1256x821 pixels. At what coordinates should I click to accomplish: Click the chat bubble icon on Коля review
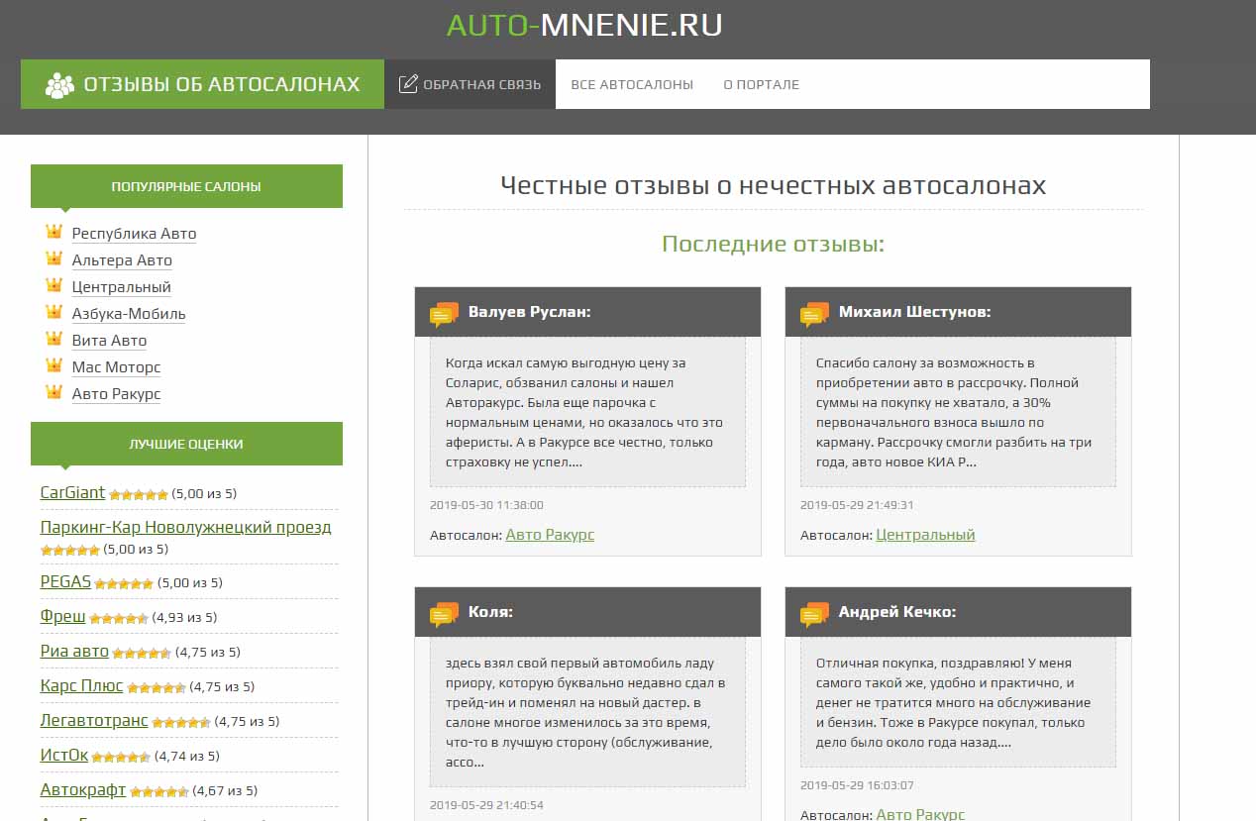tap(444, 614)
